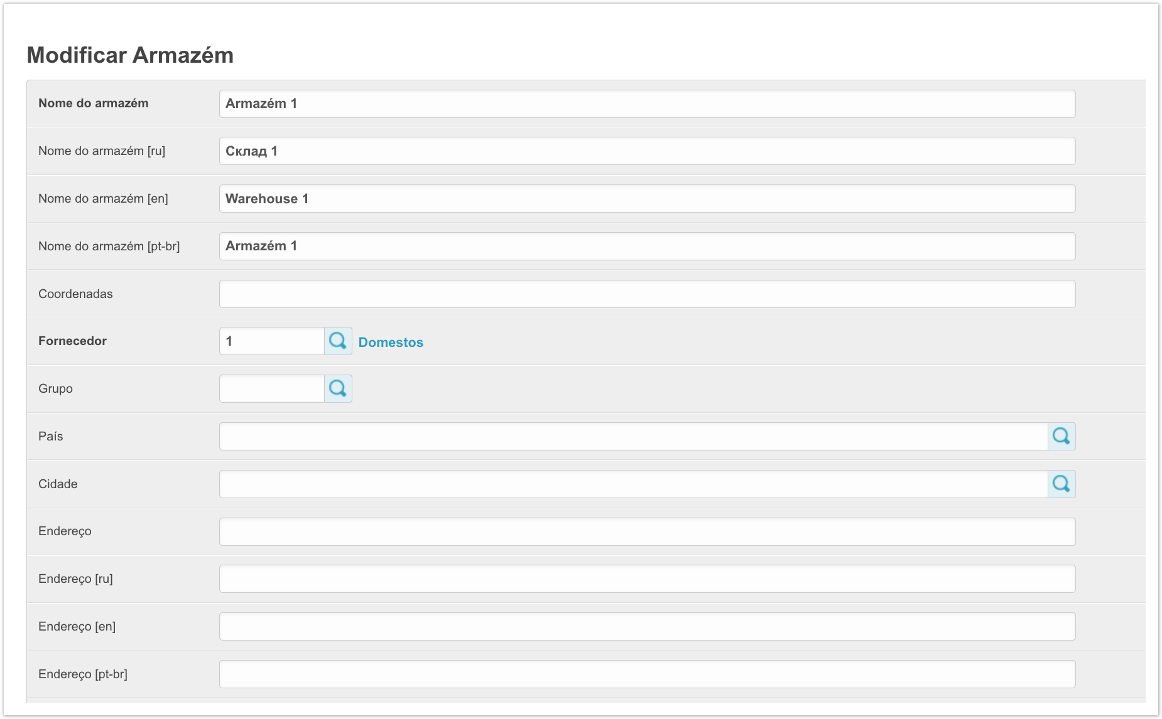Open the Domestos supplier link
Viewport: 1162px width, 719px height.
391,343
